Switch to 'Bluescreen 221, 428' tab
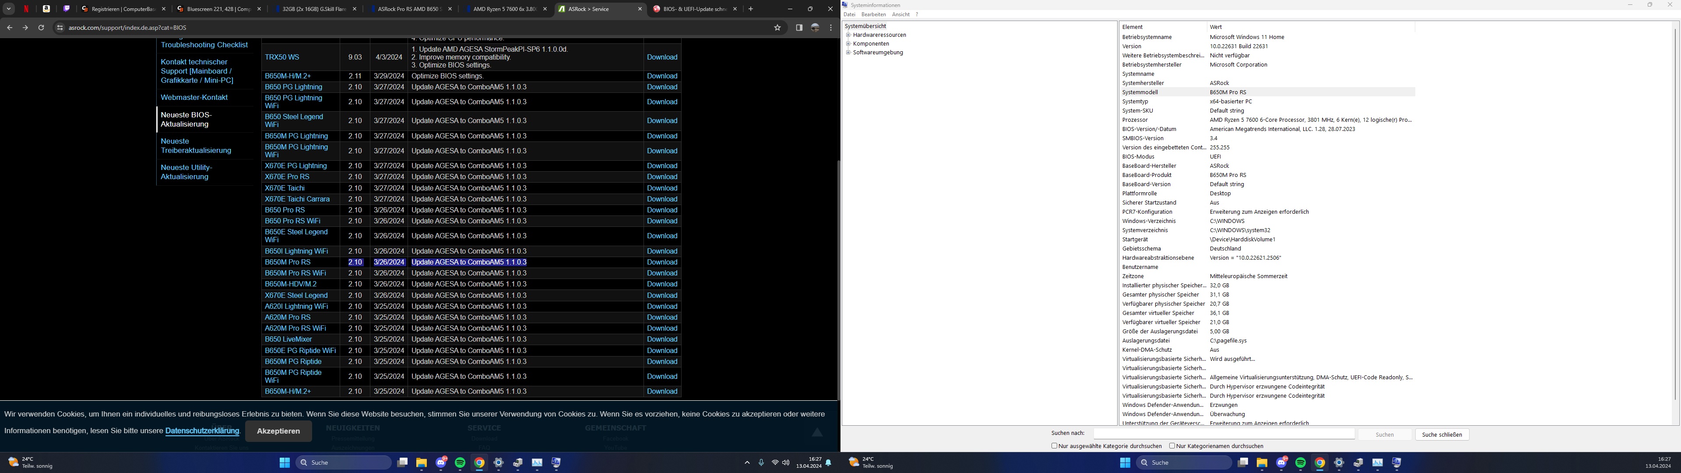1681x473 pixels. 218,9
